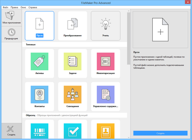Select the Активы assets template
The image size is (192, 140).
click(40, 64)
